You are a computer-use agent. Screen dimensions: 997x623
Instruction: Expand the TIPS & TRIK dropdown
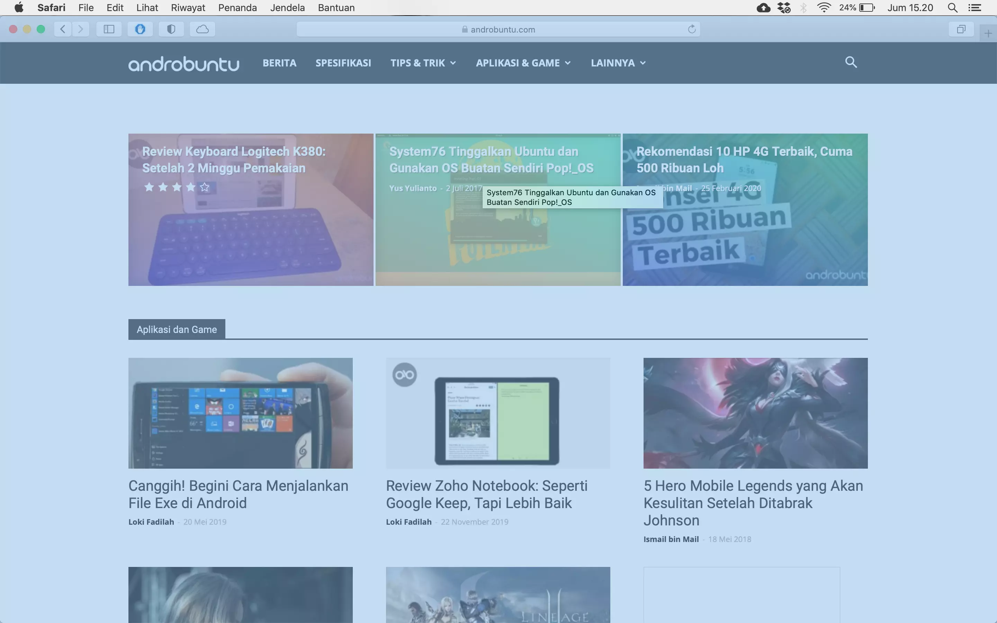point(423,63)
